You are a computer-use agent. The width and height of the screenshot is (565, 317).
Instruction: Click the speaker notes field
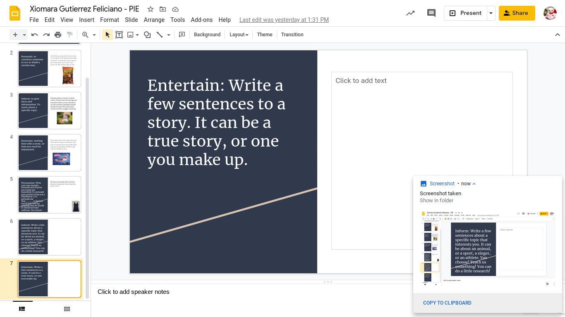click(x=248, y=292)
